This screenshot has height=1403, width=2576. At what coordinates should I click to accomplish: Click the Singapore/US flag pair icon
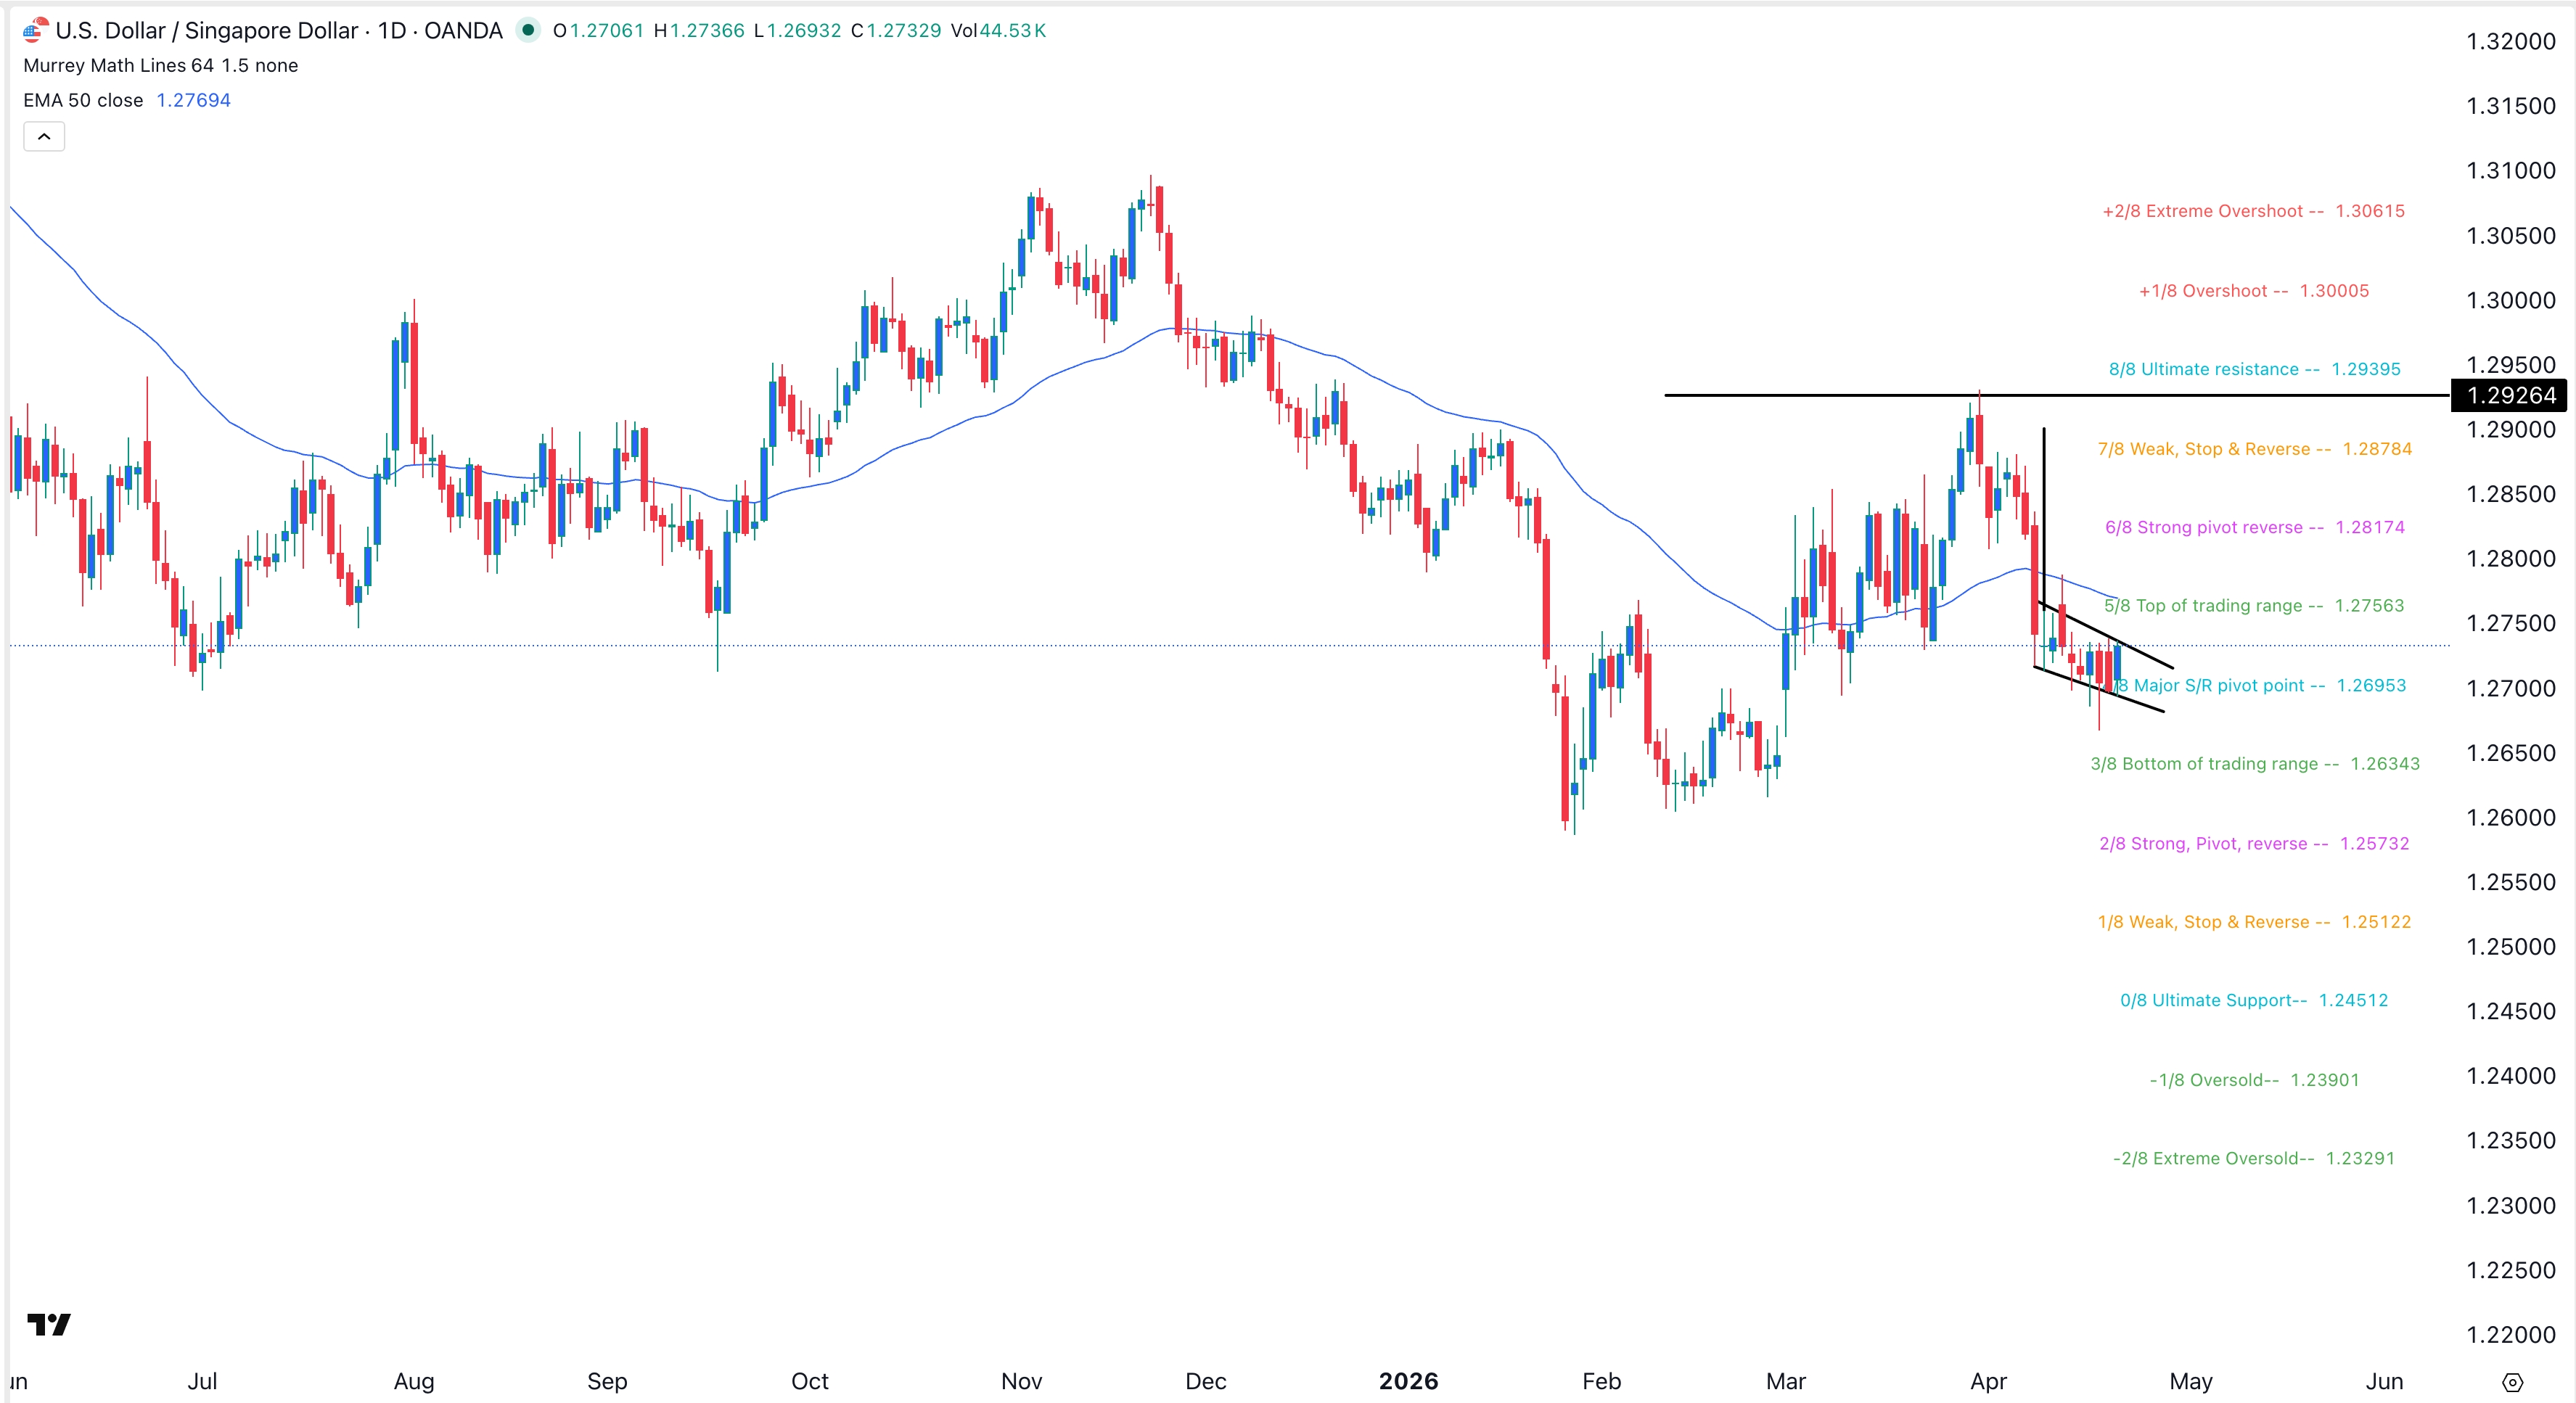[x=36, y=30]
